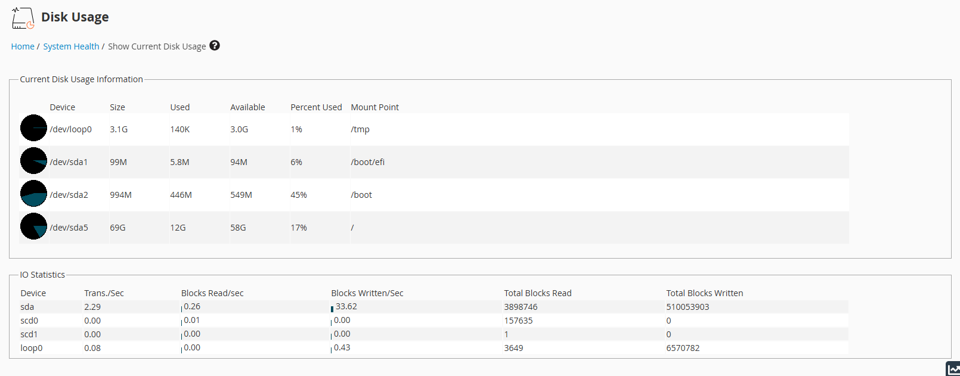Click the Disk Usage page title
This screenshot has height=376, width=960.
pos(75,17)
